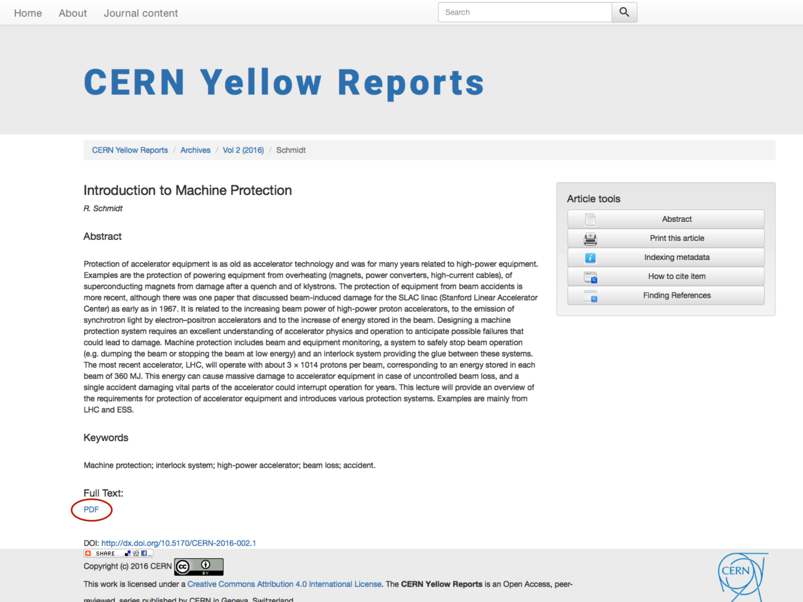Viewport: 803px width, 602px height.
Task: Click the Article tools heading
Action: coord(594,199)
